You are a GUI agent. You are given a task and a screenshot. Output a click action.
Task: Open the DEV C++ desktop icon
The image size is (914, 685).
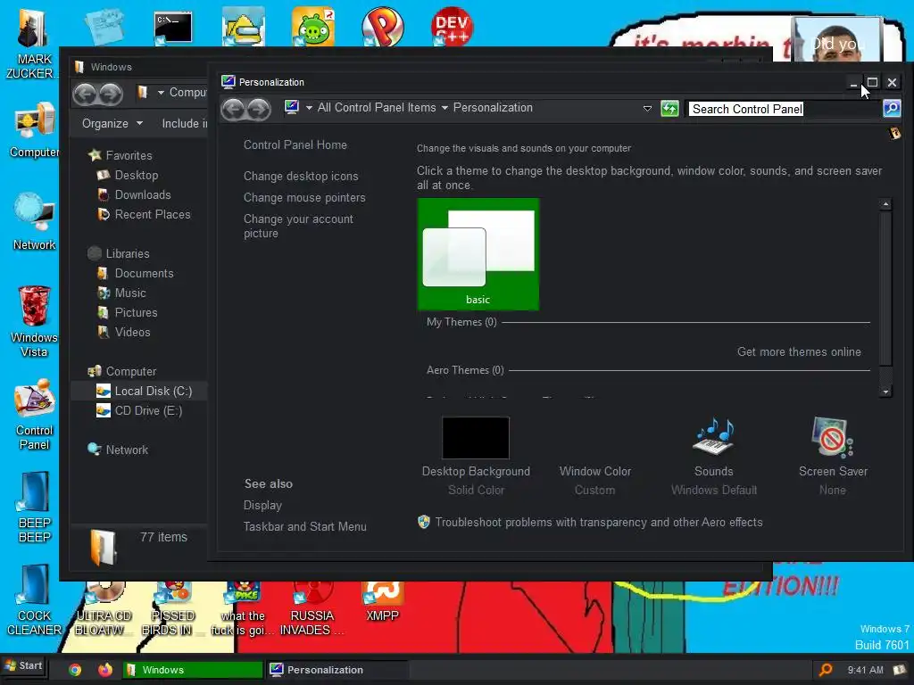tap(452, 27)
